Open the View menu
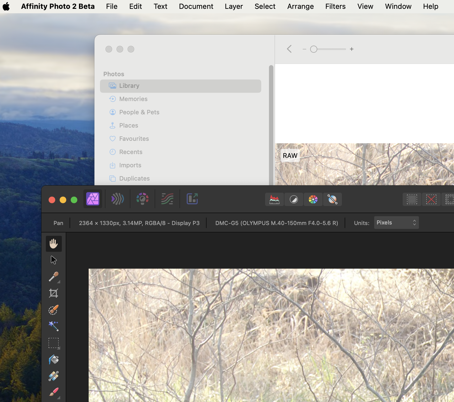The height and width of the screenshot is (402, 454). (x=365, y=6)
